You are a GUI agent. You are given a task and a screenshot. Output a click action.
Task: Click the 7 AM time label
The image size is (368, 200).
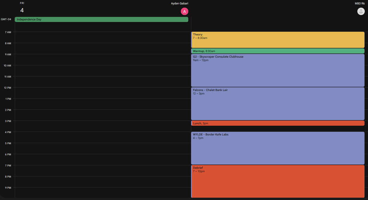(x=8, y=32)
